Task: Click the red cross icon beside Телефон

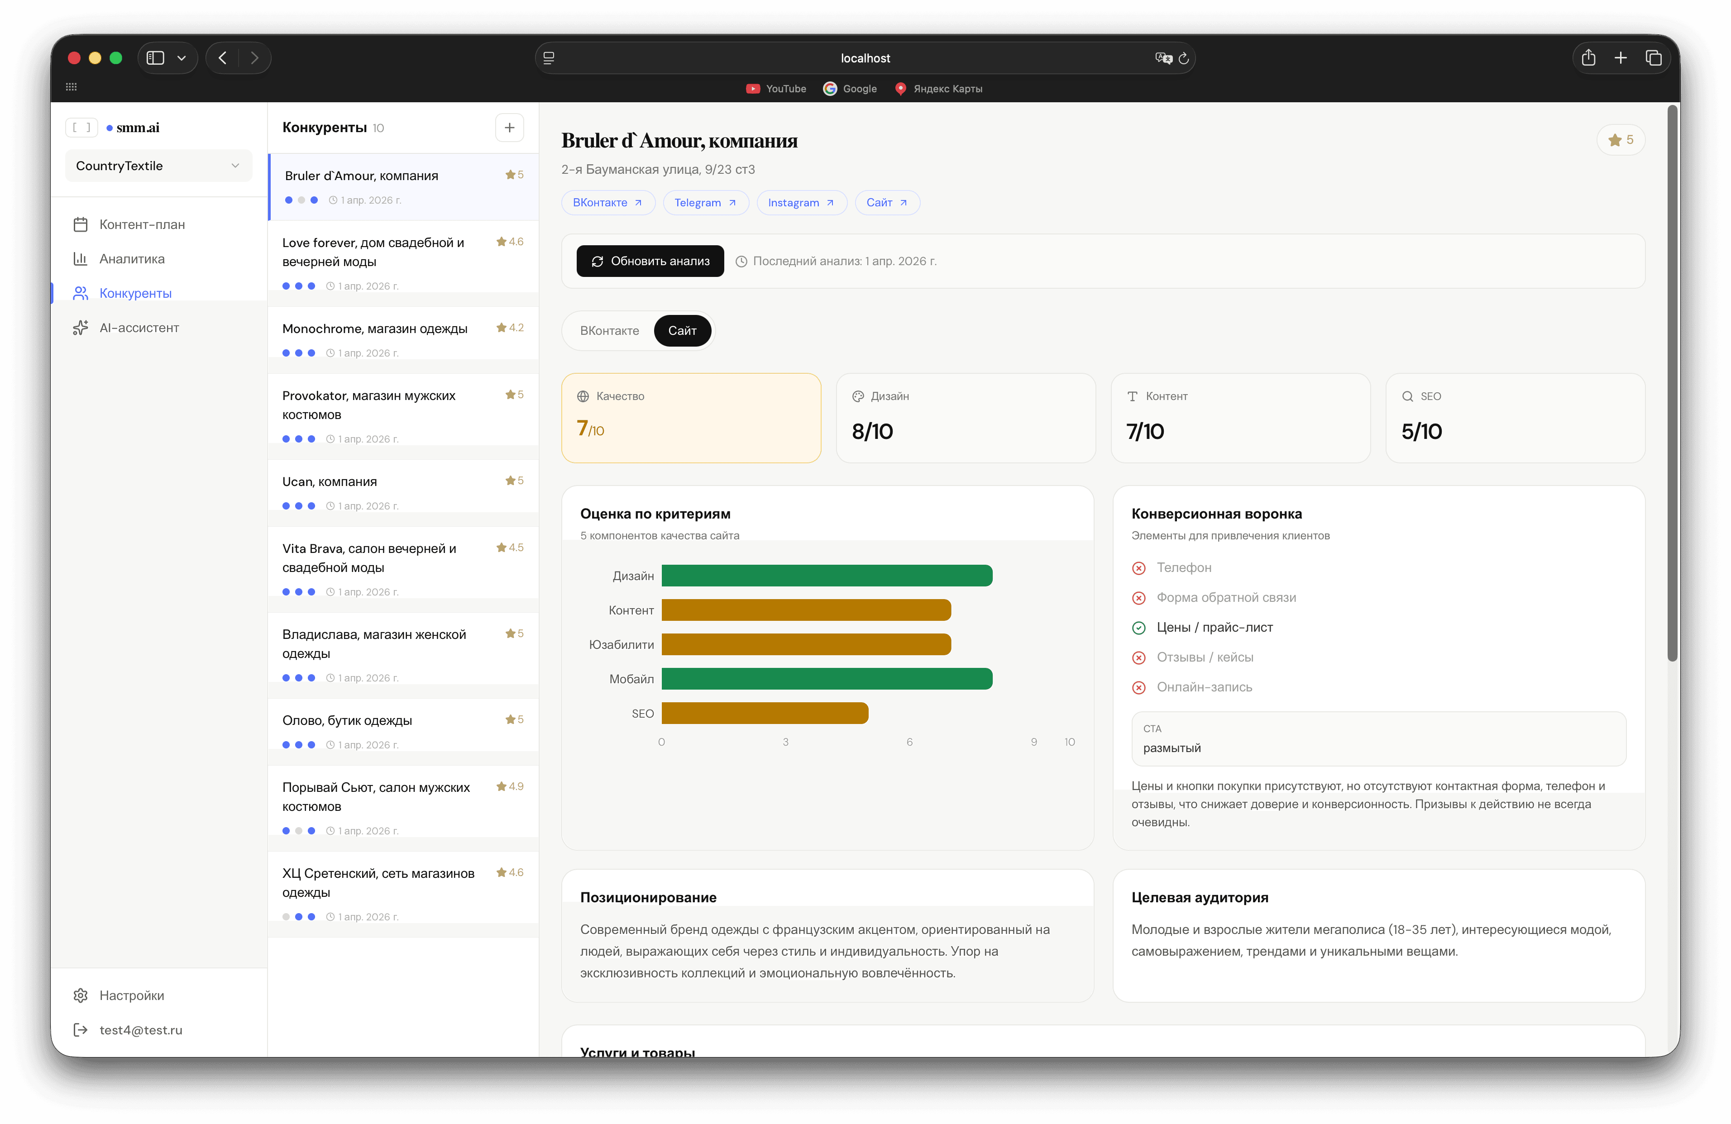Action: (1139, 568)
